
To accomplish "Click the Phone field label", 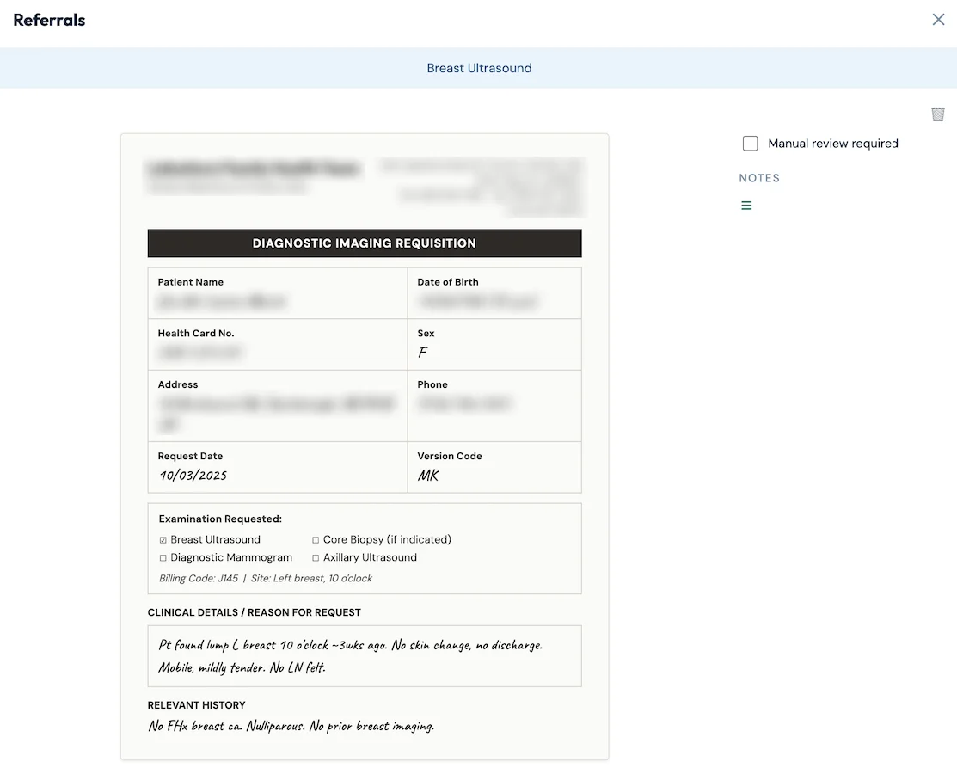I will click(432, 384).
